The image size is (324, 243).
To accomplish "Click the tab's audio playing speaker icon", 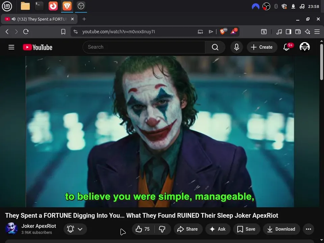I will pos(13,19).
